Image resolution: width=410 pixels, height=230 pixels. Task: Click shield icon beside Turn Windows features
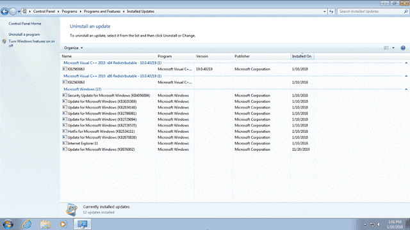coord(4,41)
